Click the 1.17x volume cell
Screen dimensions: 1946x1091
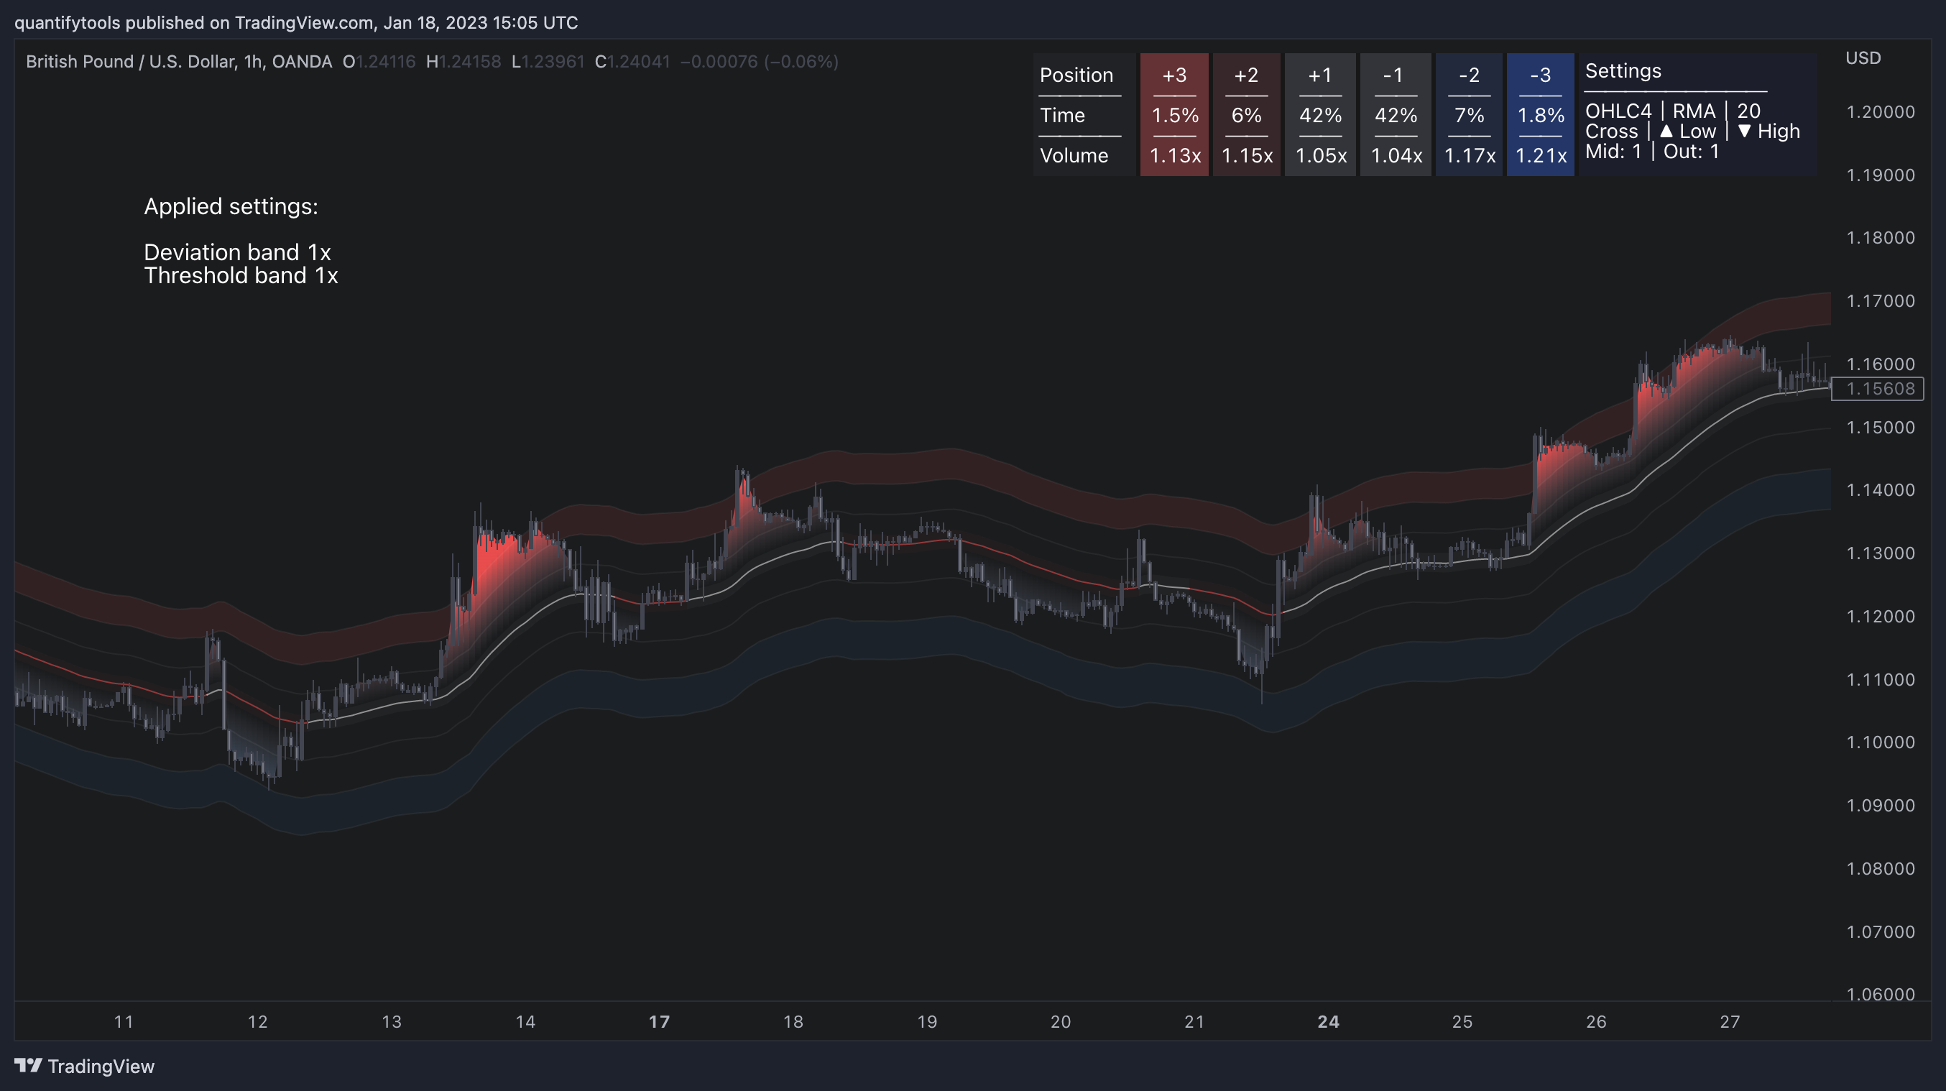click(1469, 156)
